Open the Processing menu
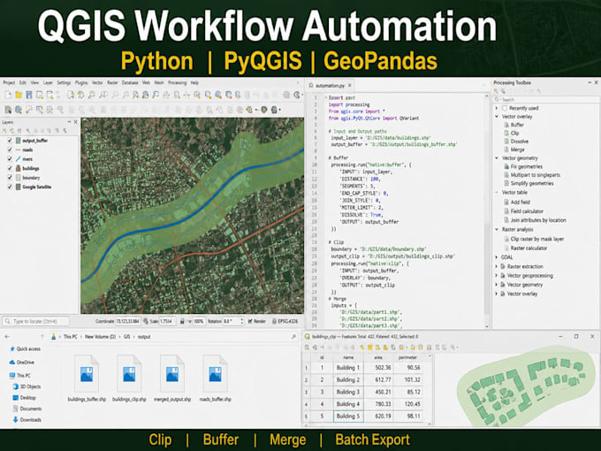 tap(177, 83)
